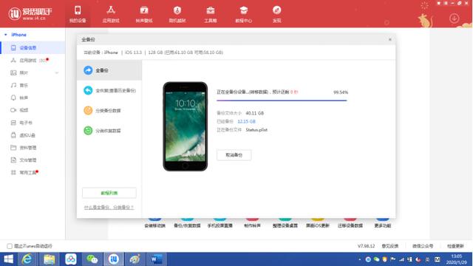Image resolution: width=473 pixels, height=266 pixels.
Task: Open link 什么是全备份、分类备份?
Action: 109,207
